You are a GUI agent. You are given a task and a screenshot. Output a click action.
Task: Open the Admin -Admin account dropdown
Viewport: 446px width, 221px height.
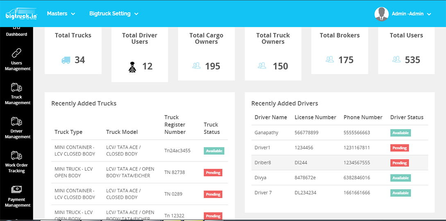click(412, 14)
